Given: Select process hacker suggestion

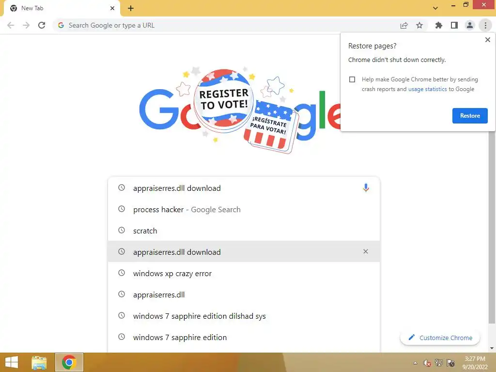Looking at the screenshot, I should pos(244,209).
